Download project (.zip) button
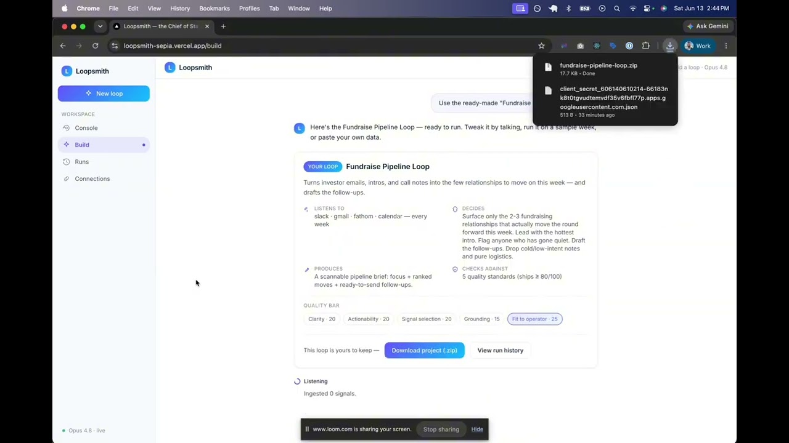 [424, 350]
